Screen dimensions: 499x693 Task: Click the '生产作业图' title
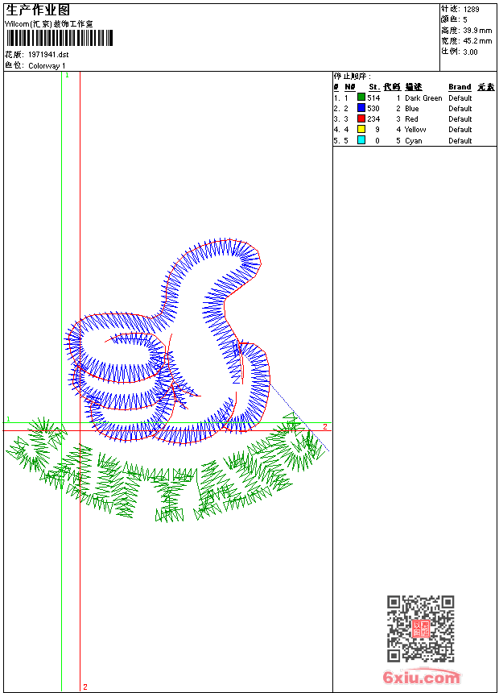[x=38, y=10]
